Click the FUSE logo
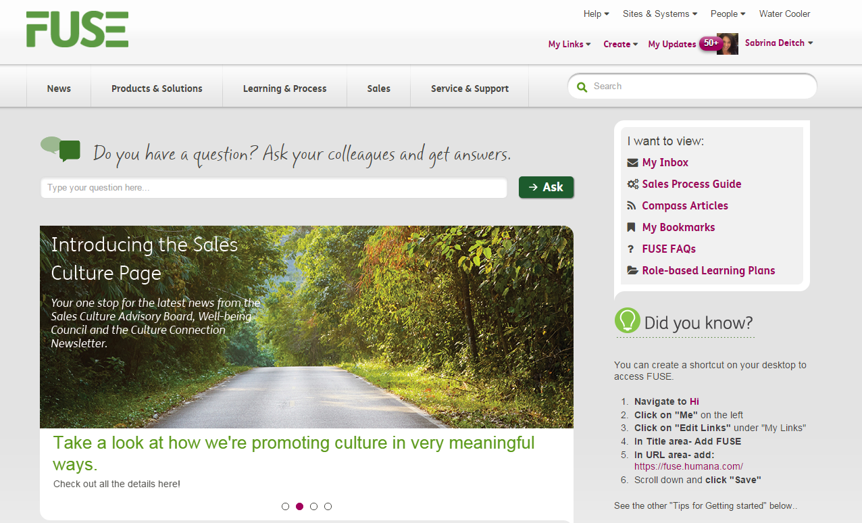Viewport: 862px width, 523px height. [x=77, y=30]
